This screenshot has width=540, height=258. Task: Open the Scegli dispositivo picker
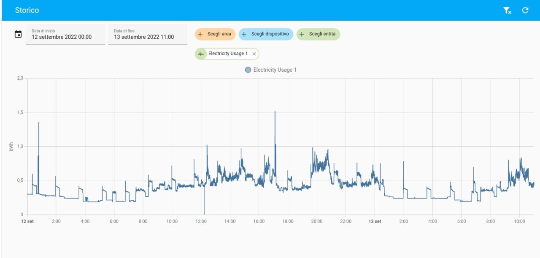270,34
